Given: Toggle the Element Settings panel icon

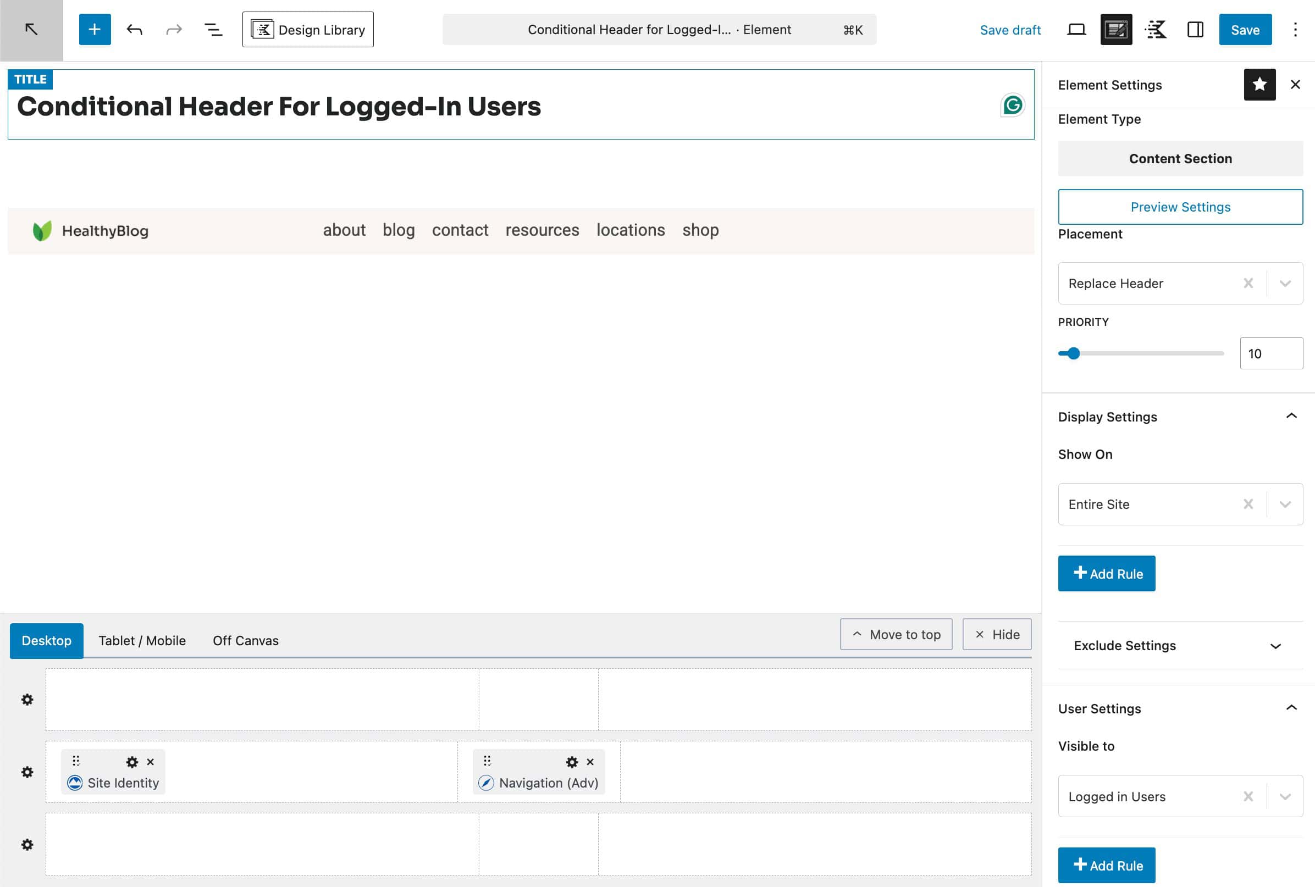Looking at the screenshot, I should [x=1116, y=30].
